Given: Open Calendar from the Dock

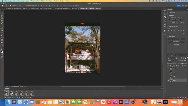Looking at the screenshot, I should click(44, 102).
